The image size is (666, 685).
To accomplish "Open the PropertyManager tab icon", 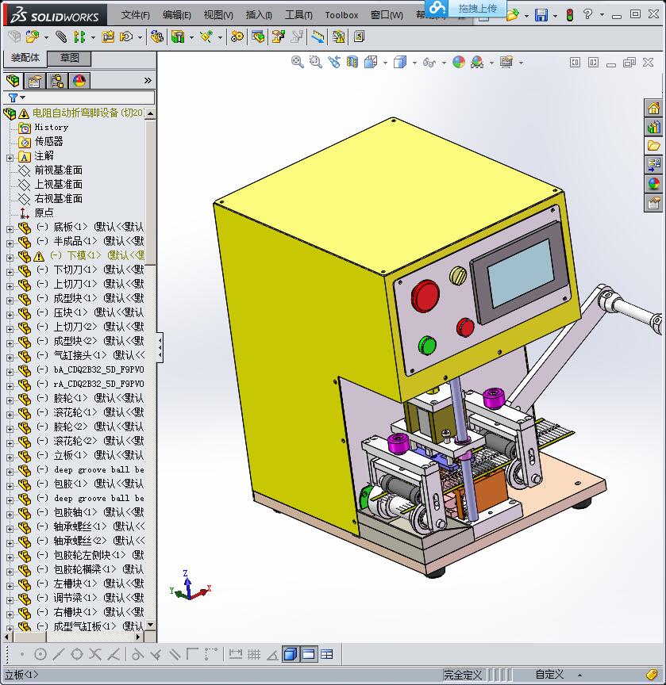I will click(34, 81).
